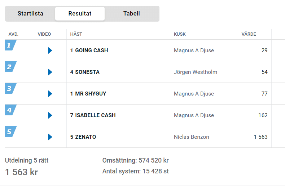Click the race 3 number badge

10,89
